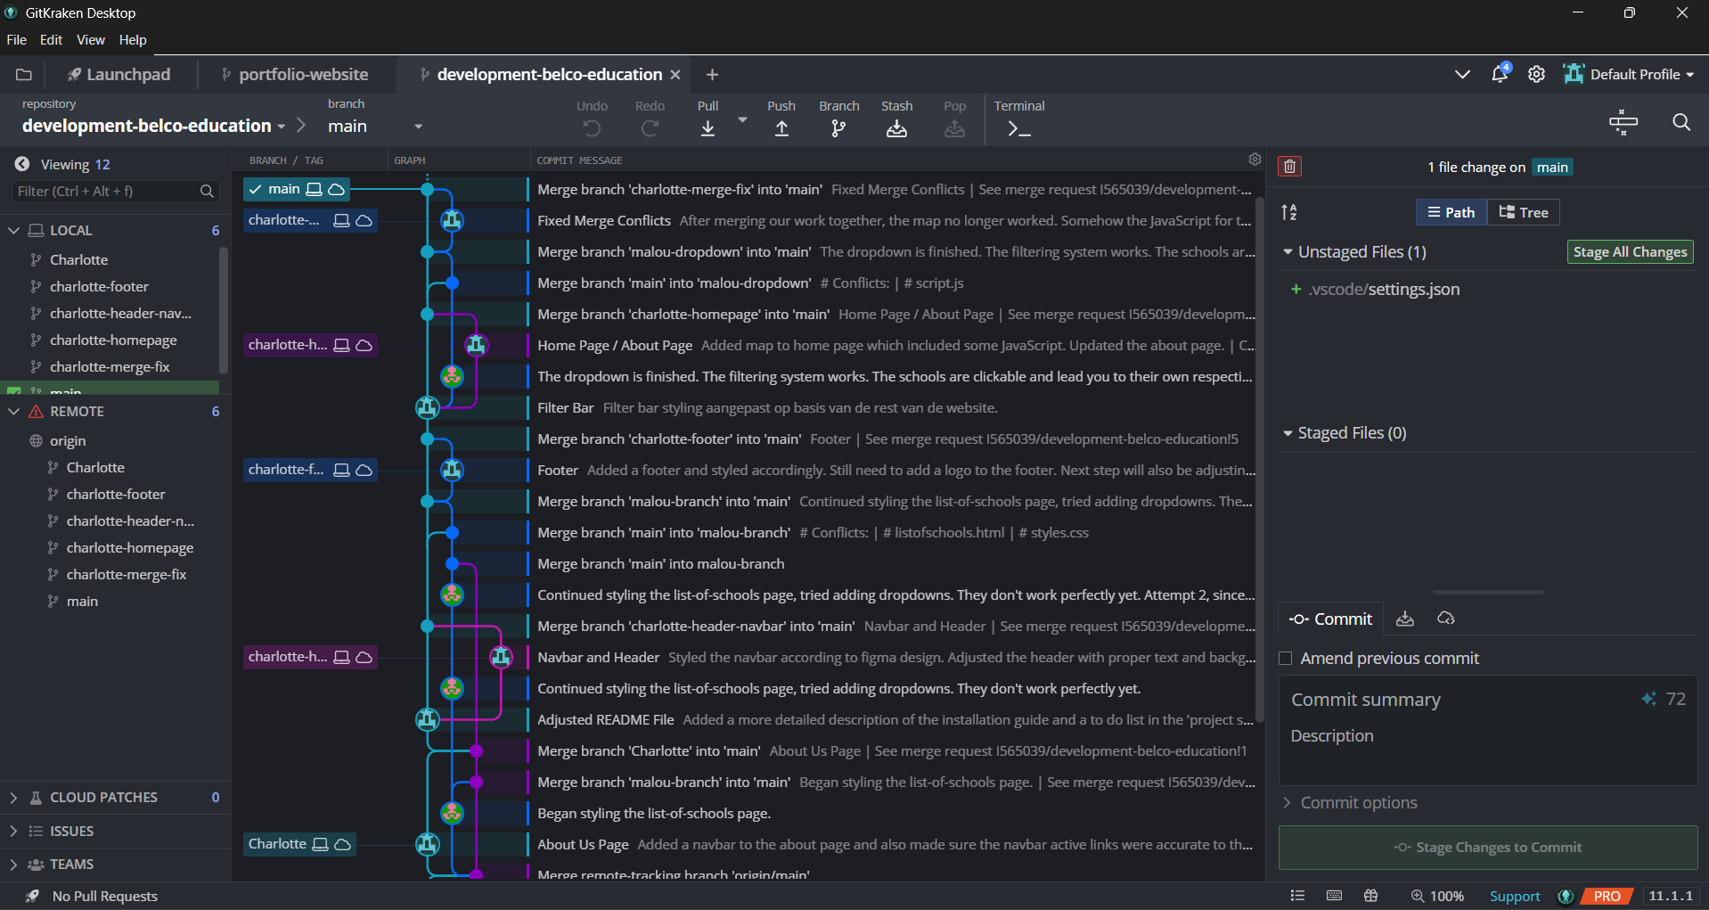Open the Help menu

pyautogui.click(x=132, y=40)
